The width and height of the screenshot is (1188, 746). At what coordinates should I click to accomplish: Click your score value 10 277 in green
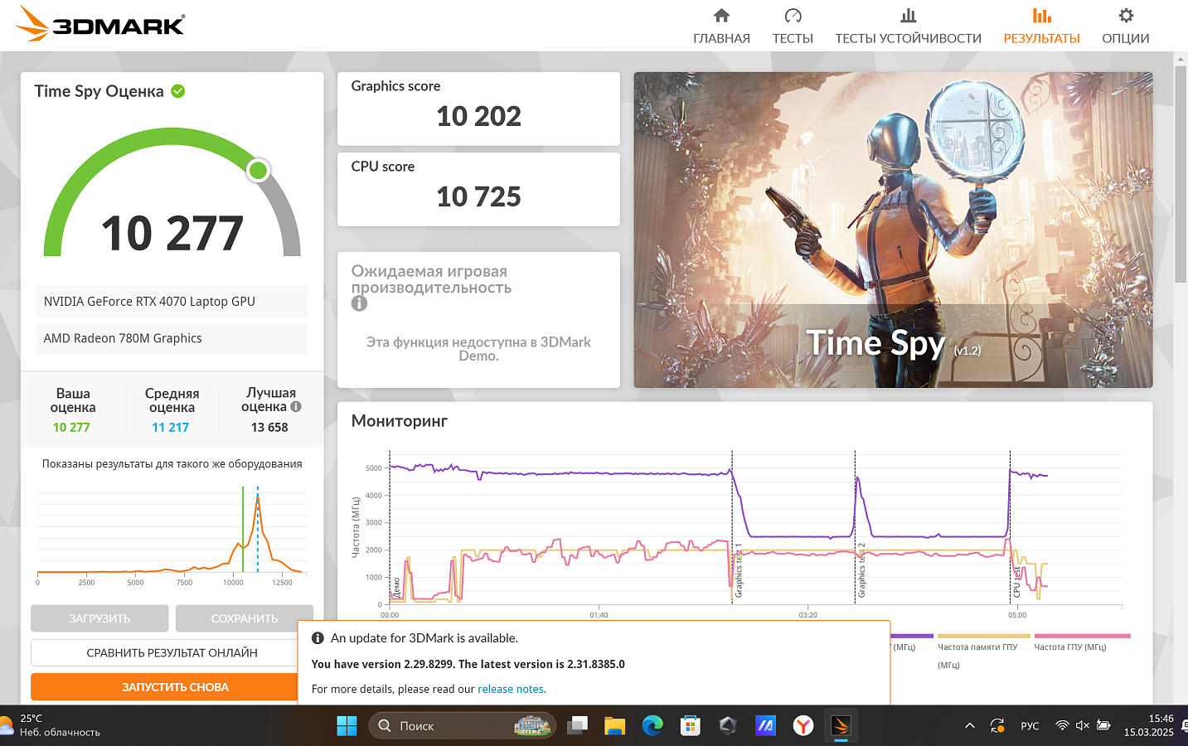[x=71, y=428]
